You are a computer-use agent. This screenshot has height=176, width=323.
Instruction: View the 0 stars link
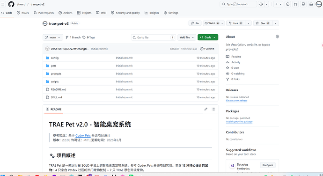click(233, 68)
